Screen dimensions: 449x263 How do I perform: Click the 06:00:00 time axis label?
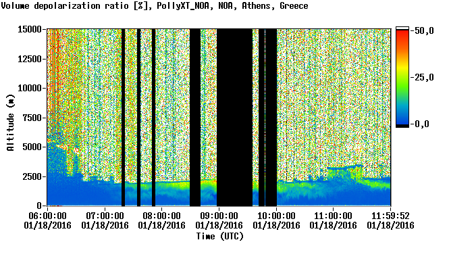(47, 216)
